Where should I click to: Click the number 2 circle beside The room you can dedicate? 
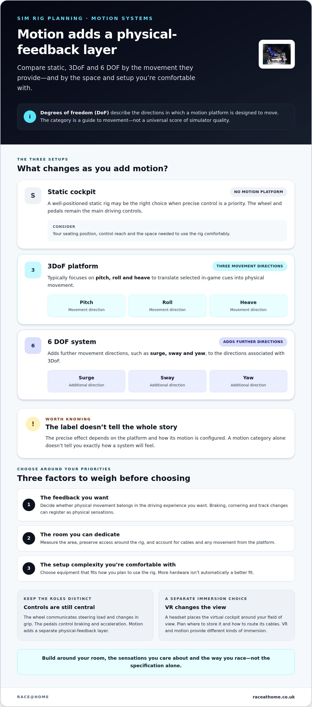tap(29, 538)
